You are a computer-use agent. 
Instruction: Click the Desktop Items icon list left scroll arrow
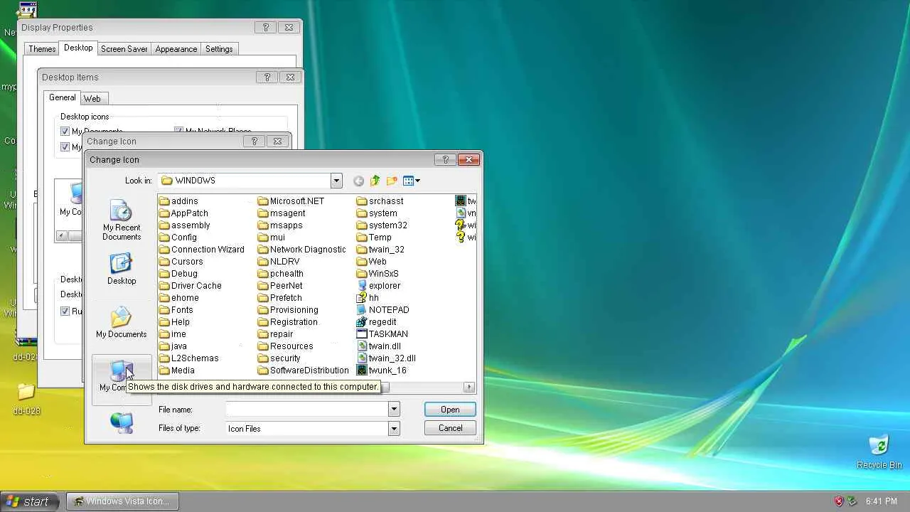point(62,236)
